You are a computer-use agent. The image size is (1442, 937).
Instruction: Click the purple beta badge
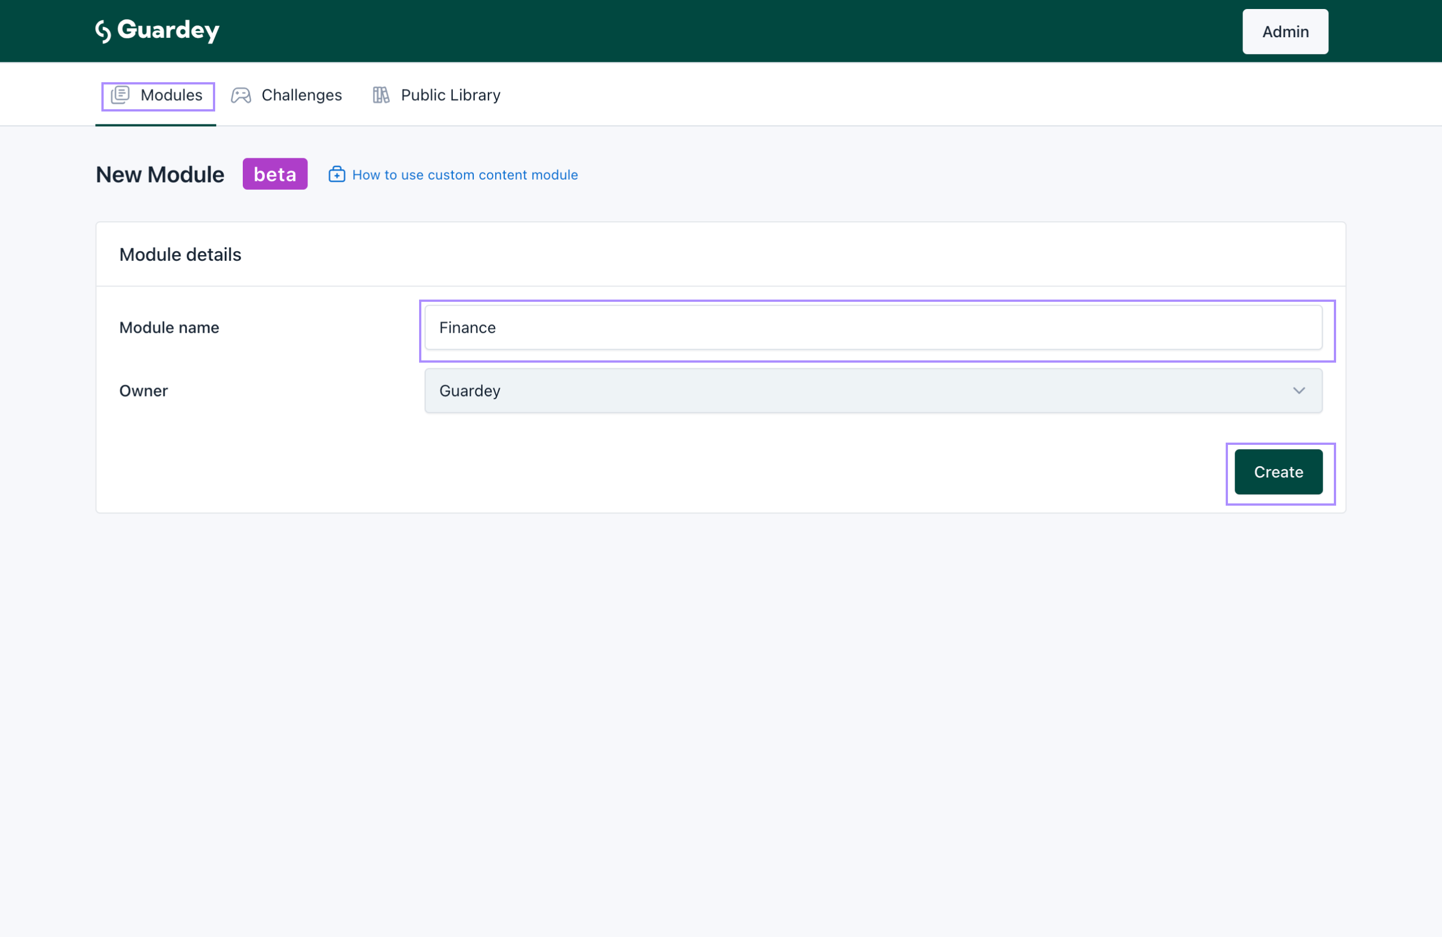[275, 175]
